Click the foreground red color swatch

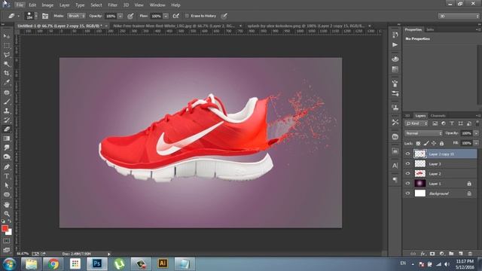pos(5,228)
